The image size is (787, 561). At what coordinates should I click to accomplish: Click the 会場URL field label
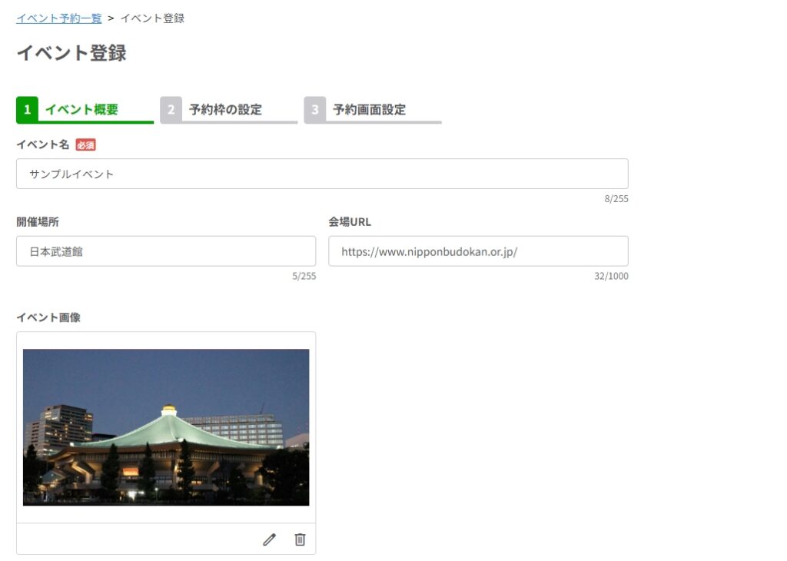pos(350,222)
